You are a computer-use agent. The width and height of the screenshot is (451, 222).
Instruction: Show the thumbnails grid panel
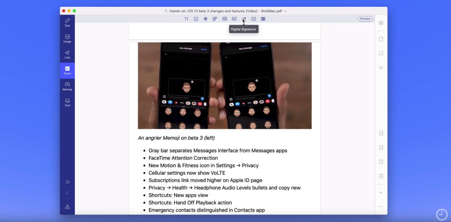point(381,23)
